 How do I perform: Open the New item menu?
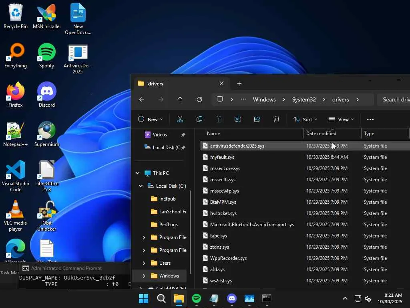tap(150, 119)
